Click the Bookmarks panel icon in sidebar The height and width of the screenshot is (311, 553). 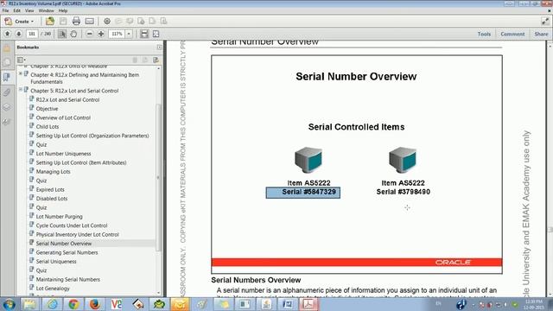(x=7, y=77)
